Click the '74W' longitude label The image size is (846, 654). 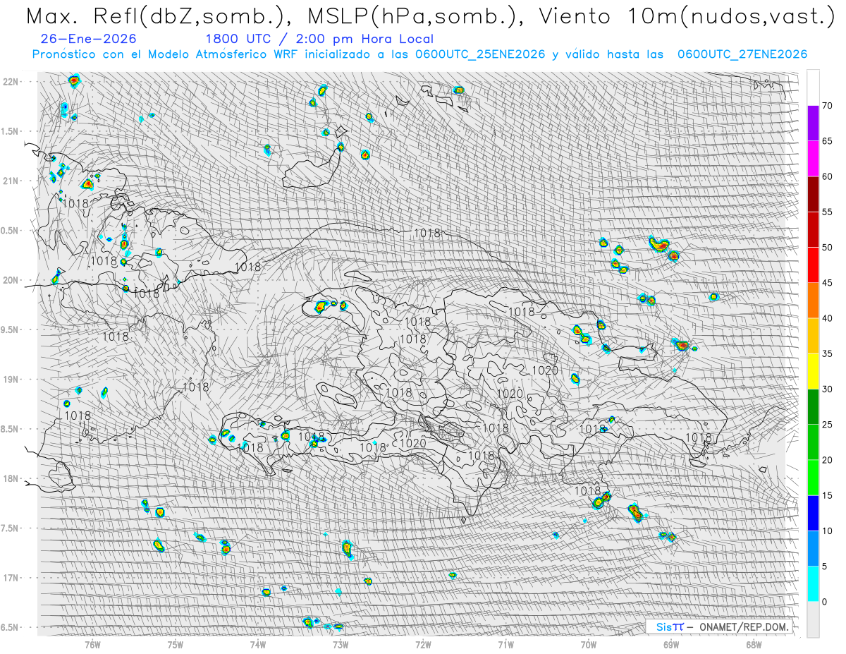coord(257,643)
